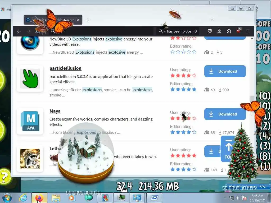Click the downloads icon next to 17,974
This screenshot has height=203, width=271.
tap(220, 132)
